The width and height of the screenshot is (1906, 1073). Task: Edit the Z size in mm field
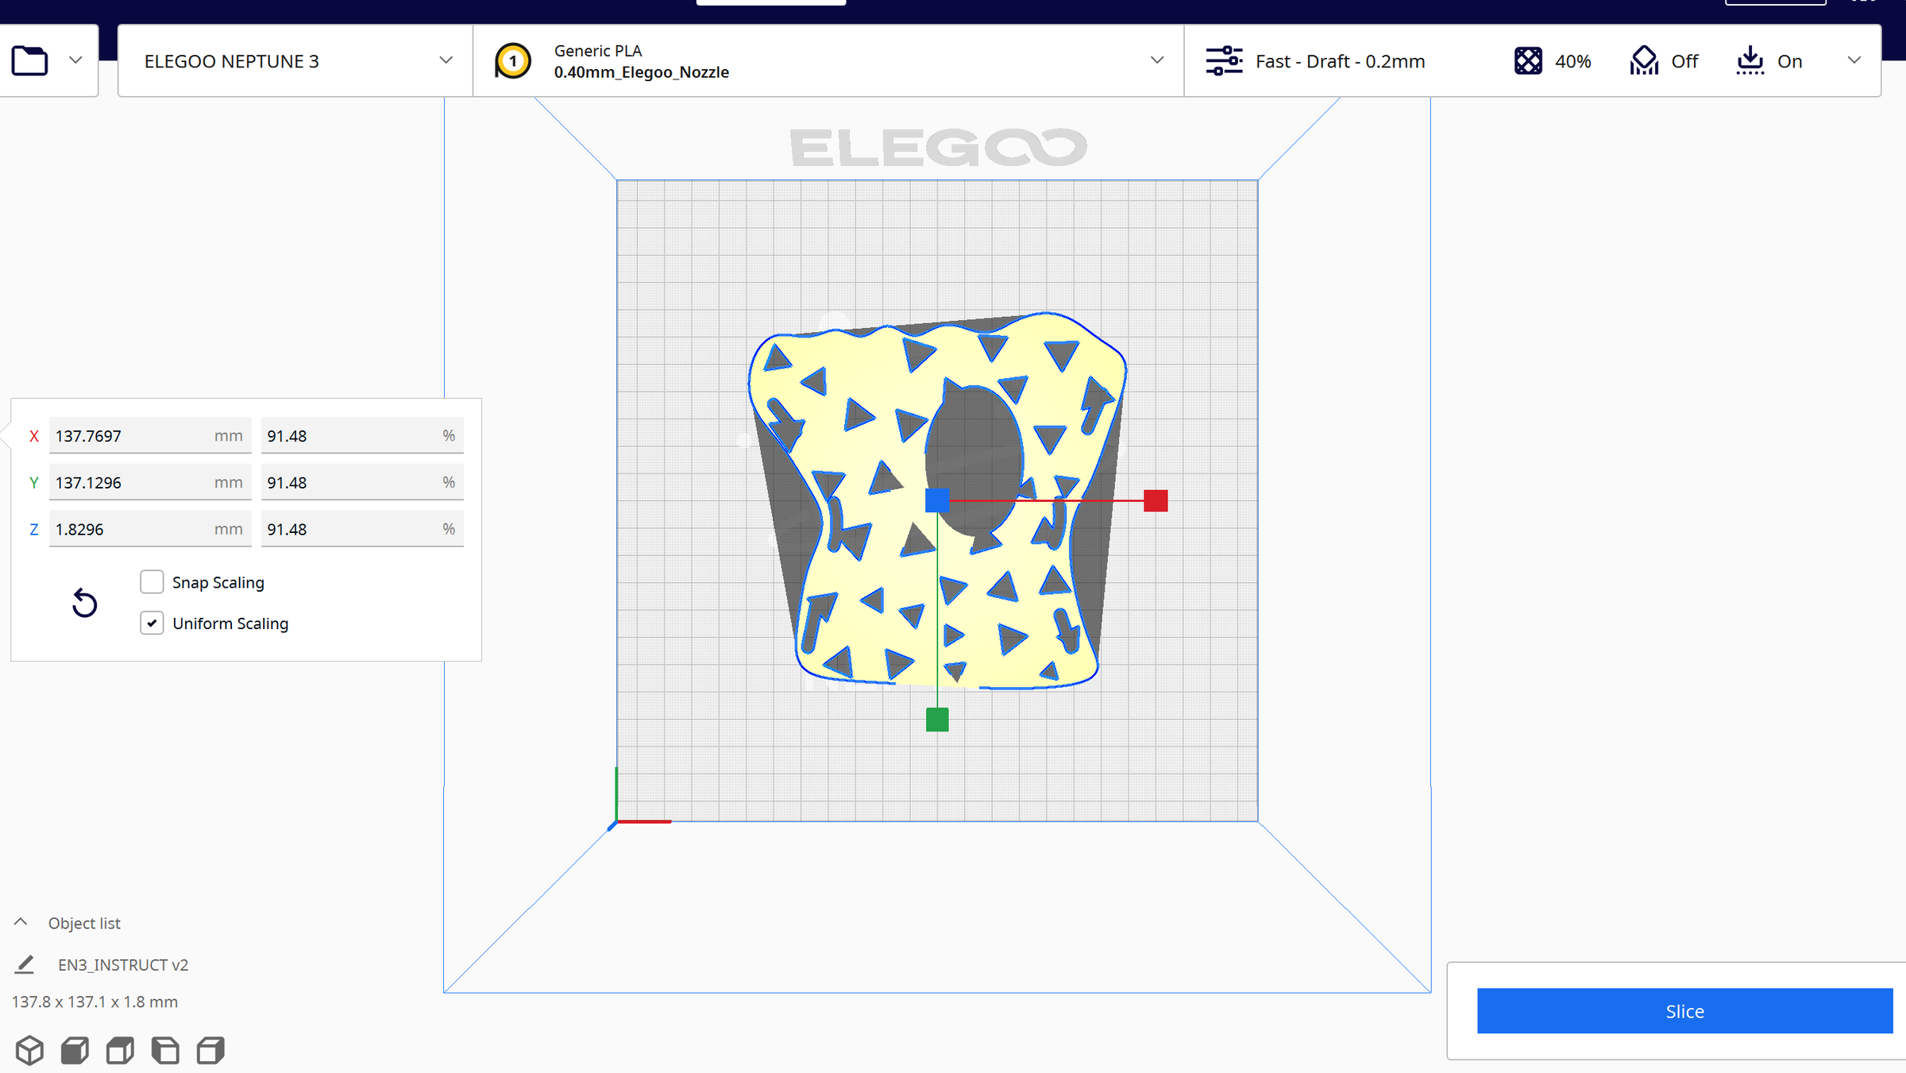click(x=150, y=529)
